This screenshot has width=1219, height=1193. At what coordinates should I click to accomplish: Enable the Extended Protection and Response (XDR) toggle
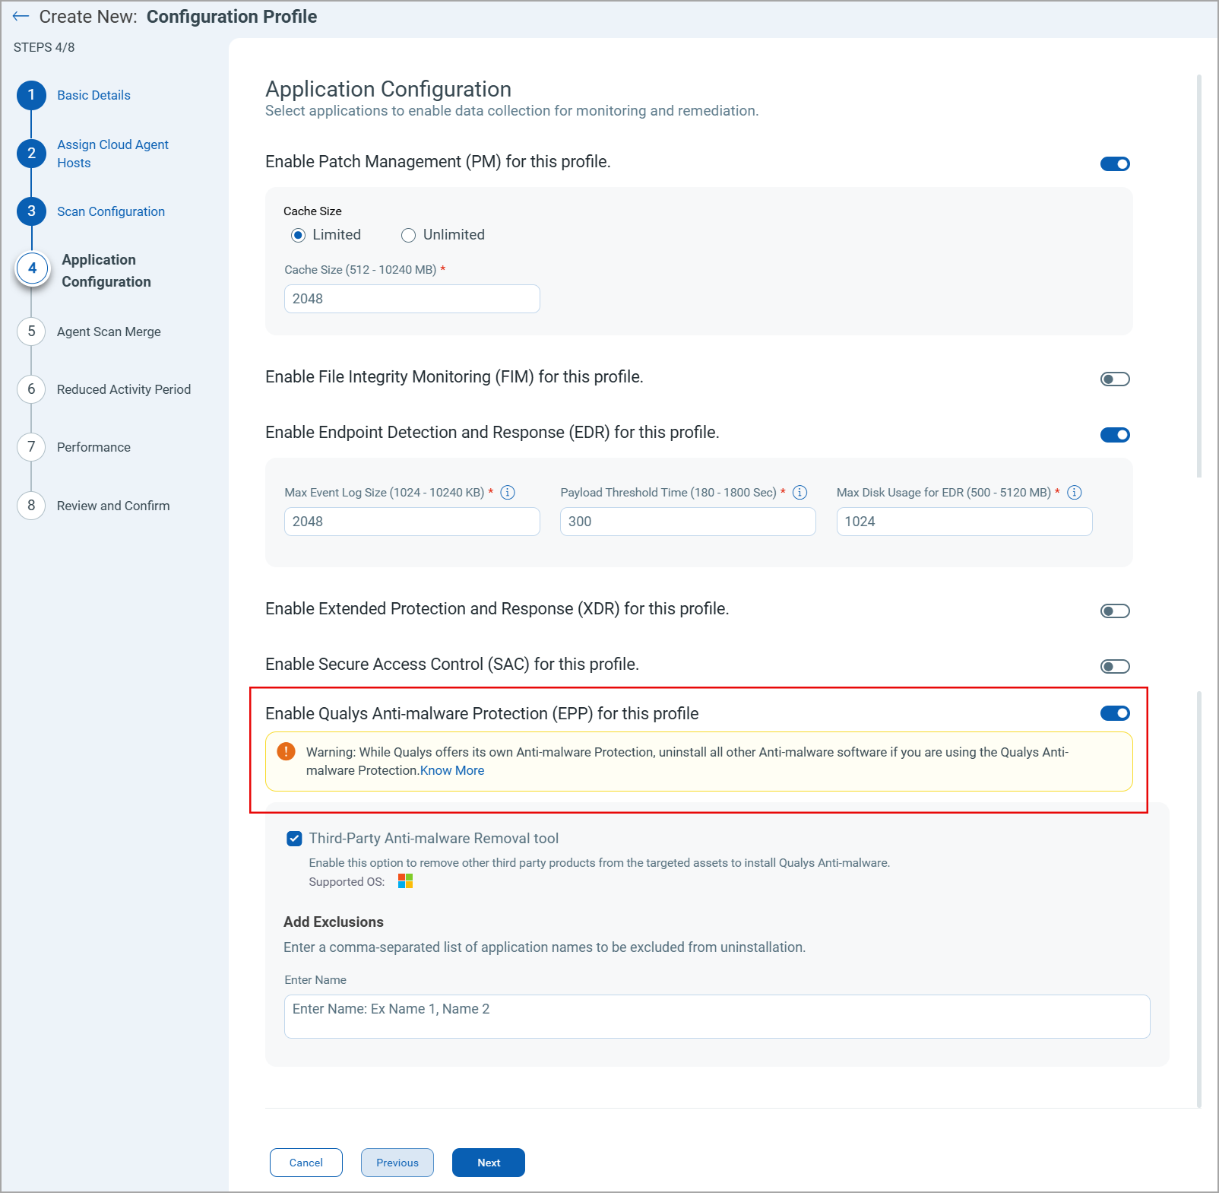click(x=1115, y=611)
